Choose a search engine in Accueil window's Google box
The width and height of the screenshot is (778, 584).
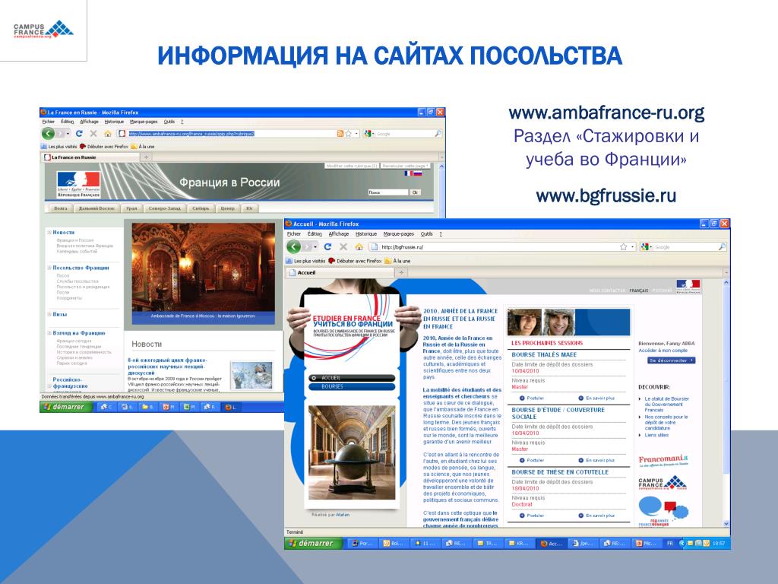pyautogui.click(x=646, y=247)
